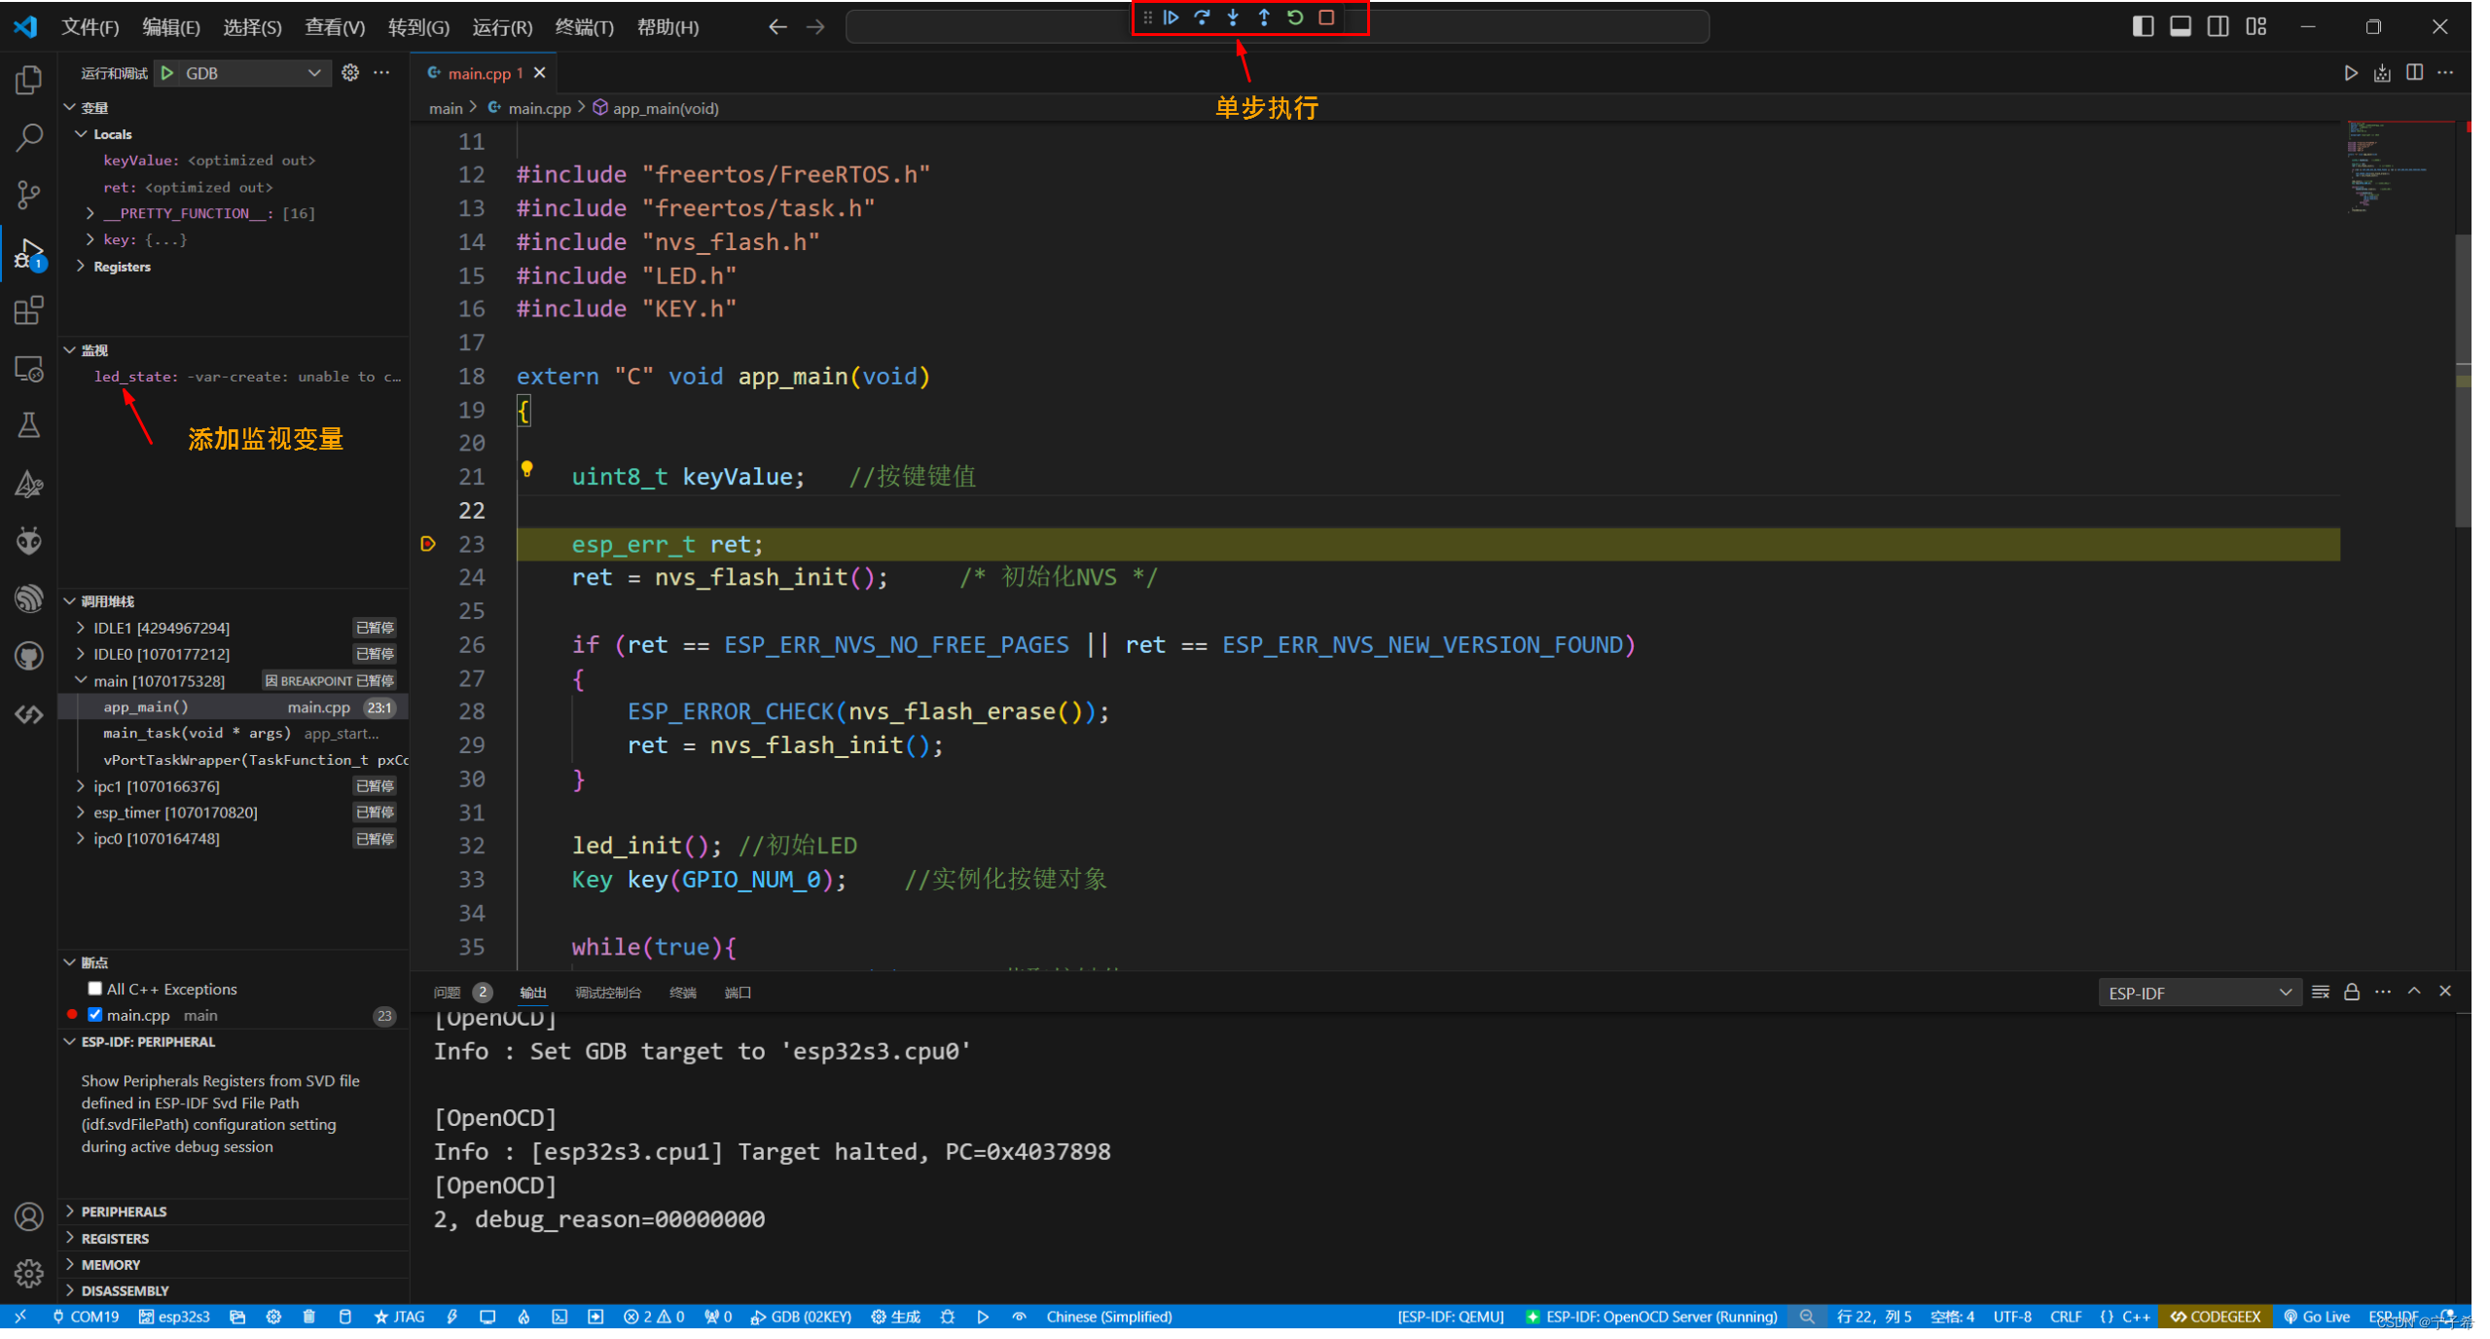The height and width of the screenshot is (1339, 2490).
Task: Open the Explorer view in activity bar
Action: 29,80
